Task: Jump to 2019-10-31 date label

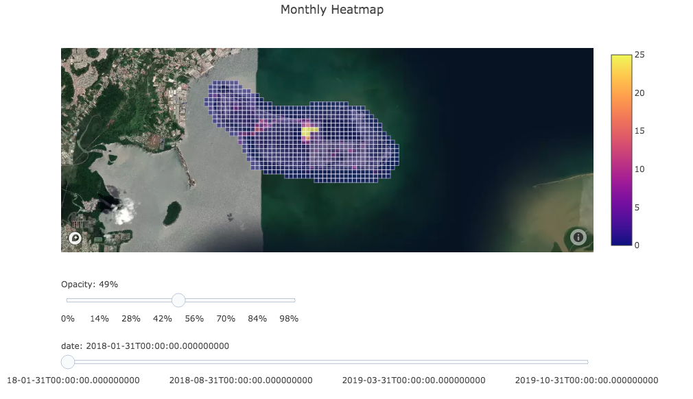Action: (587, 380)
